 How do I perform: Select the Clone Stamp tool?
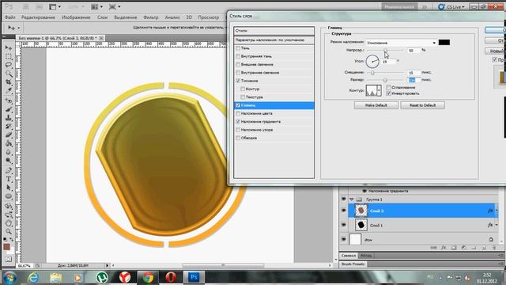(x=9, y=118)
